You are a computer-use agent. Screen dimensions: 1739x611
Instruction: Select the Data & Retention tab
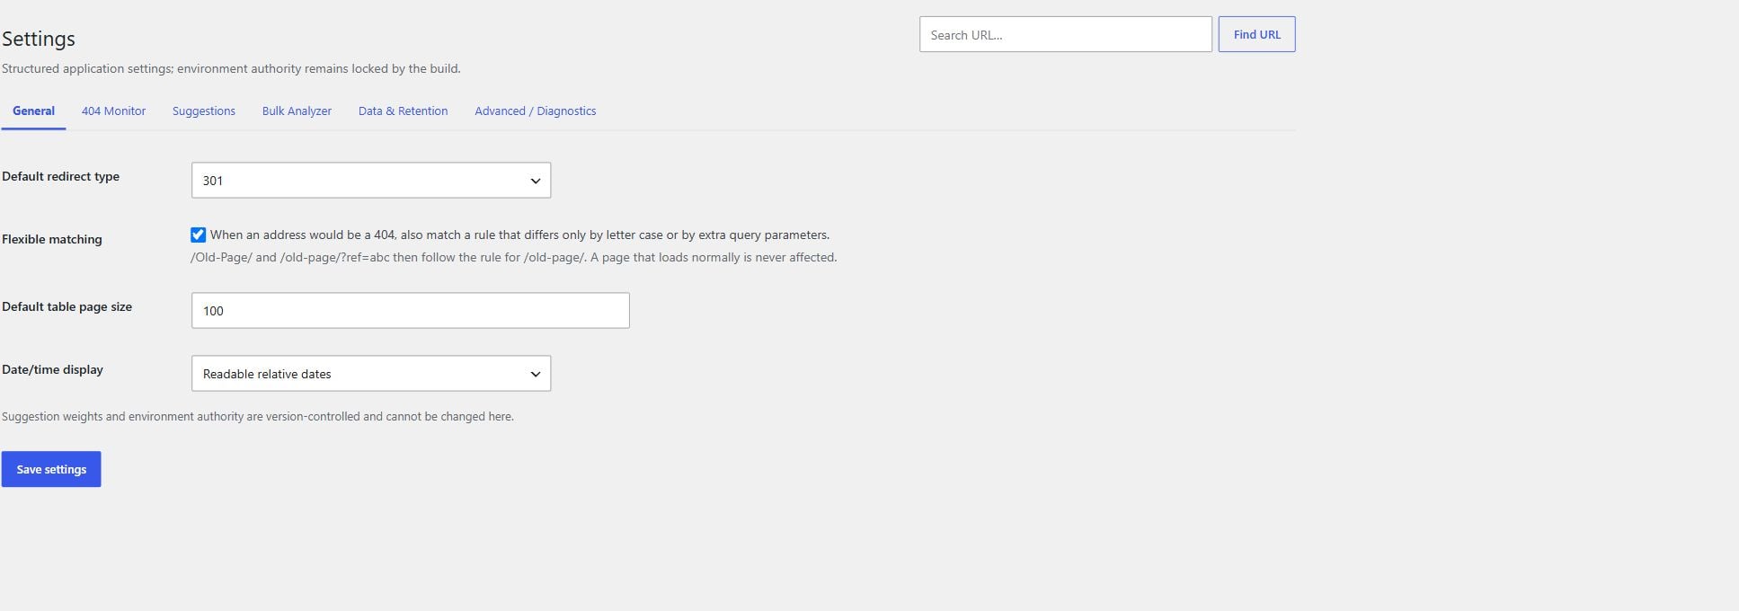tap(403, 111)
